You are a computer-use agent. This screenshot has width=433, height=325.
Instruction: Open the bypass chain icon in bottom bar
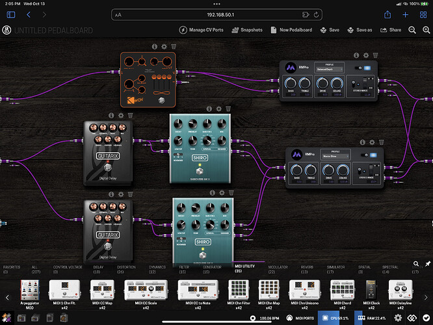[x=412, y=318]
